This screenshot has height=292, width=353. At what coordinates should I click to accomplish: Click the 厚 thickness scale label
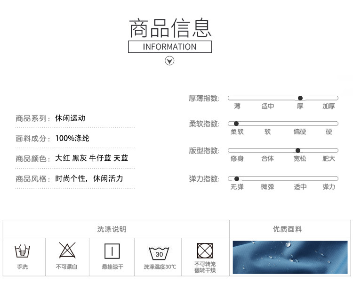point(300,106)
